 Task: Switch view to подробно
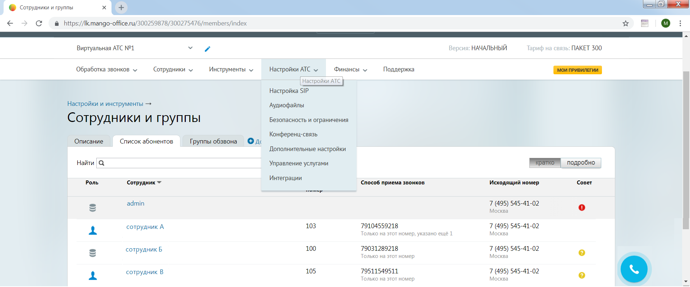[581, 163]
